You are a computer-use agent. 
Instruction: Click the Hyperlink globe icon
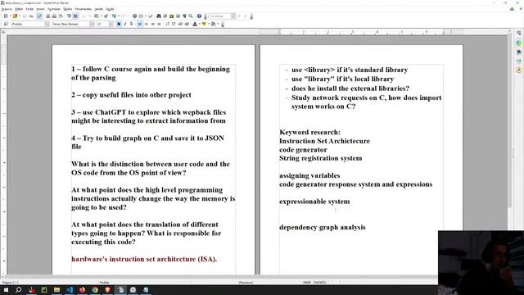point(134,16)
